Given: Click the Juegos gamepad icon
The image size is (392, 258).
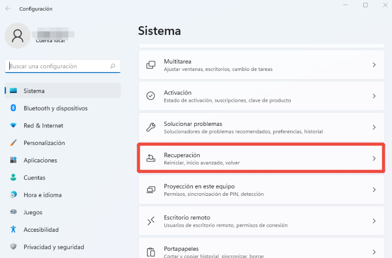Looking at the screenshot, I should 13,212.
